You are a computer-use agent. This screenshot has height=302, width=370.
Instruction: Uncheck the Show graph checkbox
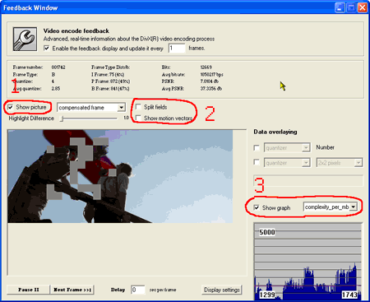pyautogui.click(x=257, y=207)
